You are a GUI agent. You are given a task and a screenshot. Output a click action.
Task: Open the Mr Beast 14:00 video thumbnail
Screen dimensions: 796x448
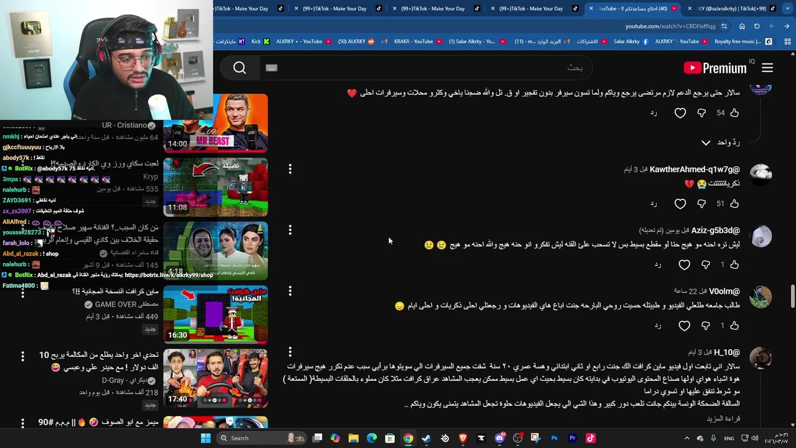point(216,123)
